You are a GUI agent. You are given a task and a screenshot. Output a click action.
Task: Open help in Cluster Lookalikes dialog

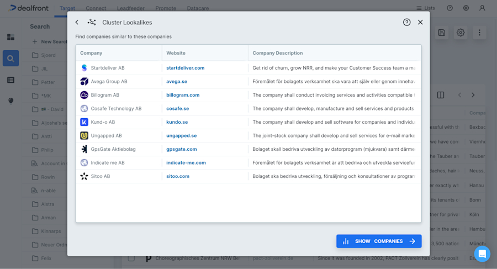click(406, 22)
